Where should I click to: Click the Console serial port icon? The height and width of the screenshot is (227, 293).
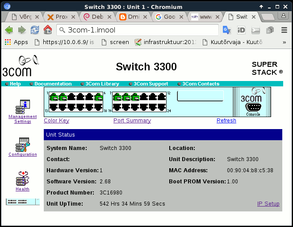pyautogui.click(x=253, y=107)
